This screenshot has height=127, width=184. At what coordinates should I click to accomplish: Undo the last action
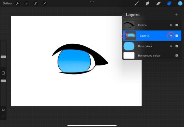click(3, 110)
